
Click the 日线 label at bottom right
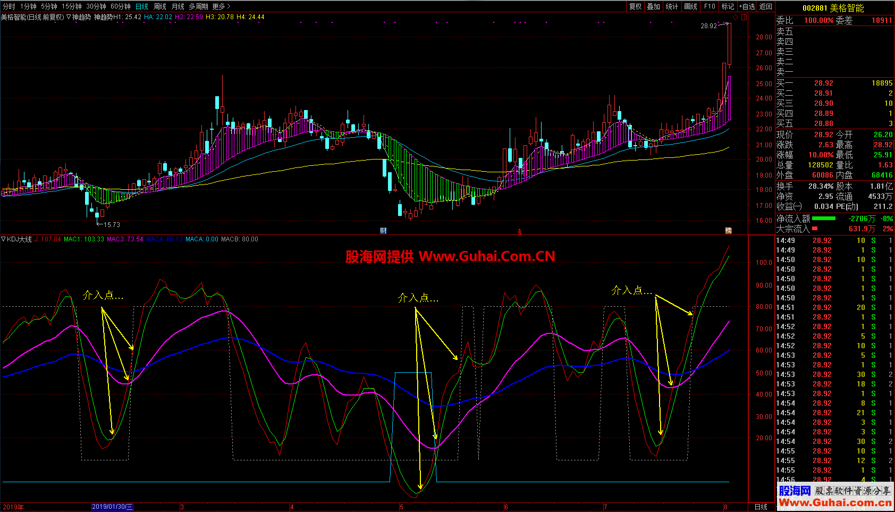761,507
